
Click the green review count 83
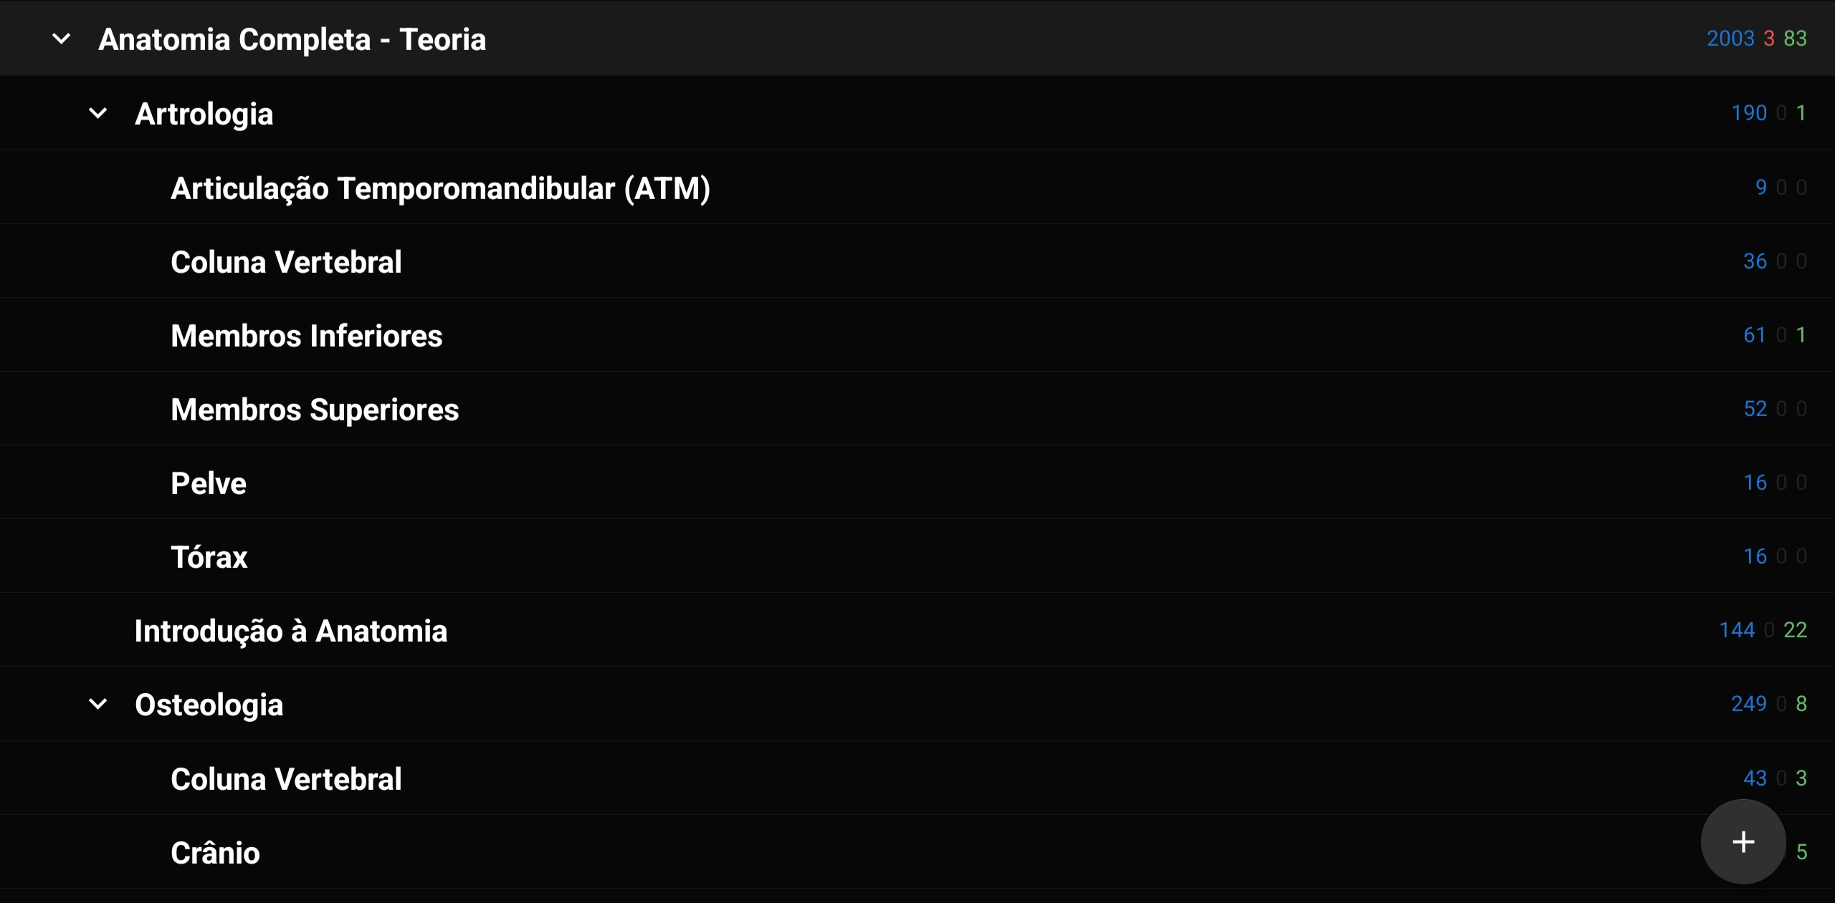point(1796,38)
